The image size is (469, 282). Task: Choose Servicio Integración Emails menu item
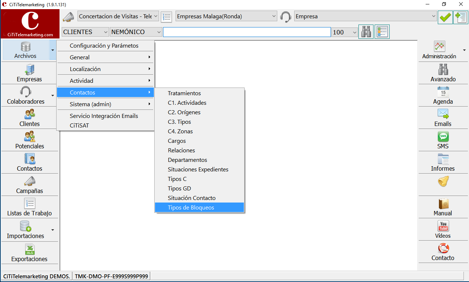[x=105, y=116]
